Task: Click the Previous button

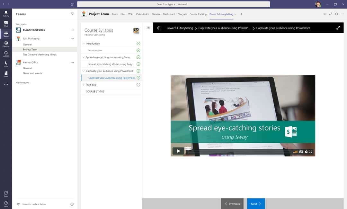Action: (x=232, y=204)
